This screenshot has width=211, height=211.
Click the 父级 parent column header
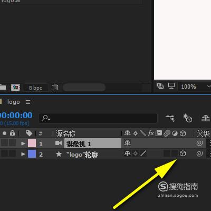coord(203,133)
